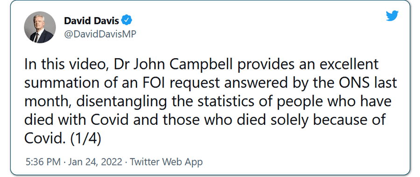420x177 pixels.
Task: Open David Davis's profile picture
Action: (x=40, y=27)
